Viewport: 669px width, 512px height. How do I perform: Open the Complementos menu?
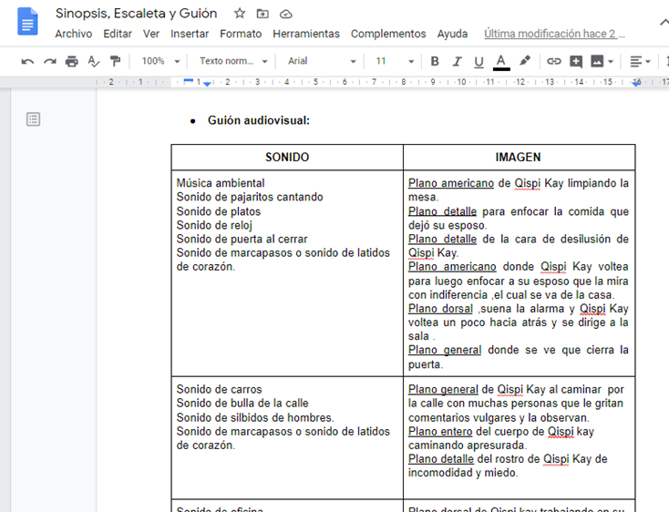coord(388,34)
